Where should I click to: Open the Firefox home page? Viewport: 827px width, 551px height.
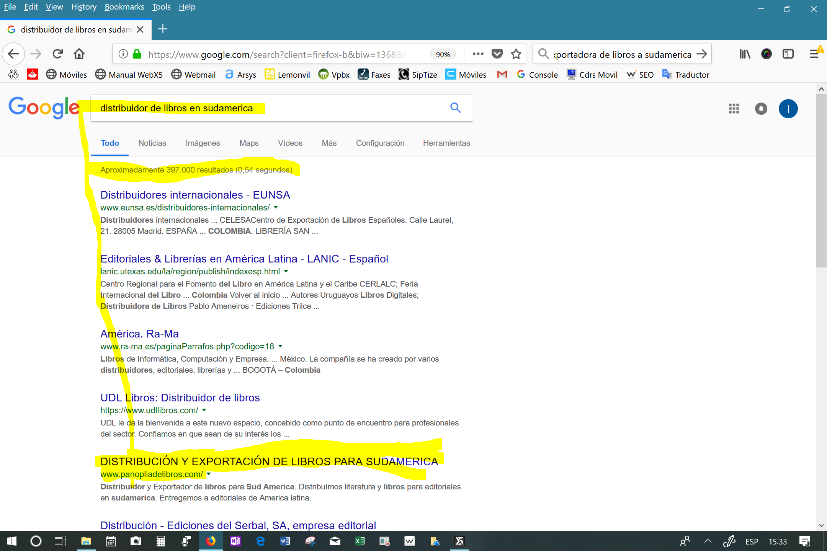[79, 54]
